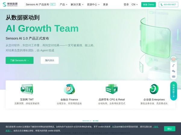Open the 指标拆解工具 floating tab
Viewport: 181px width, 135px height.
173,91
